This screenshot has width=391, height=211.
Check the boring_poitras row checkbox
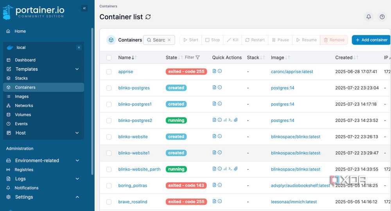click(109, 186)
